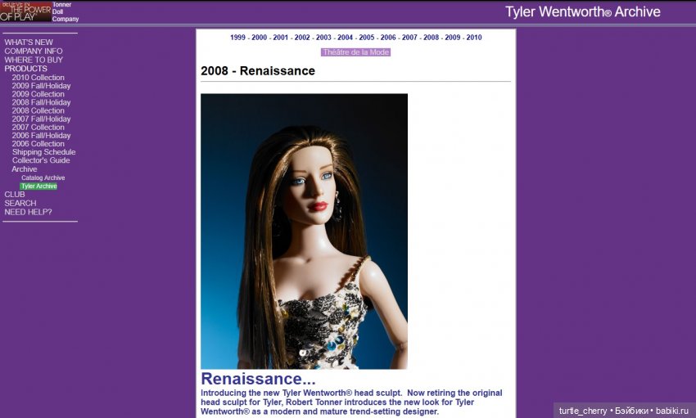This screenshot has height=418, width=696.
Task: Open the Catalog Archive
Action: [x=43, y=178]
